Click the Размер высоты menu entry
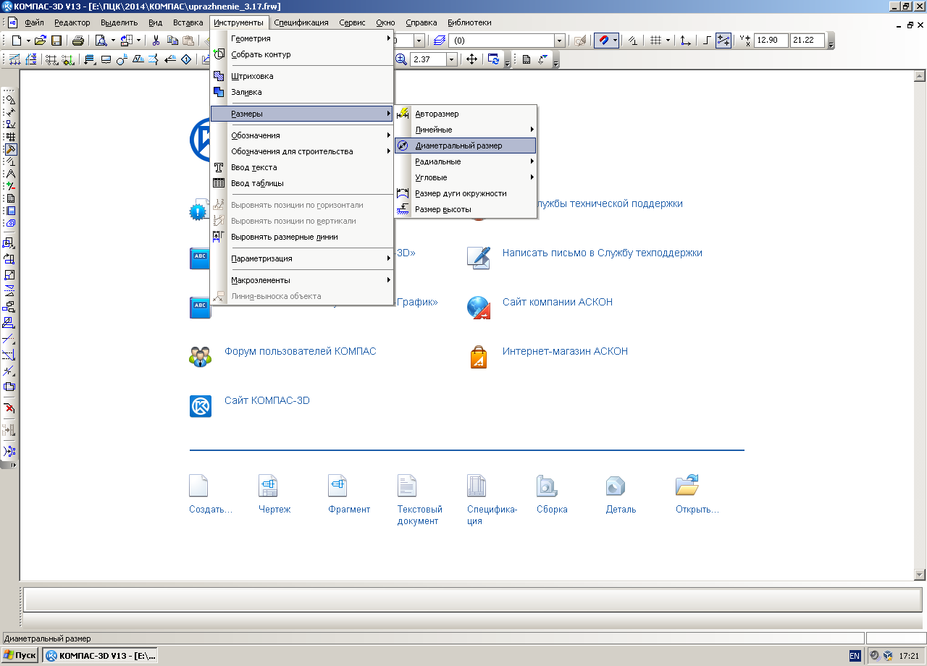This screenshot has height=666, width=927. click(466, 209)
